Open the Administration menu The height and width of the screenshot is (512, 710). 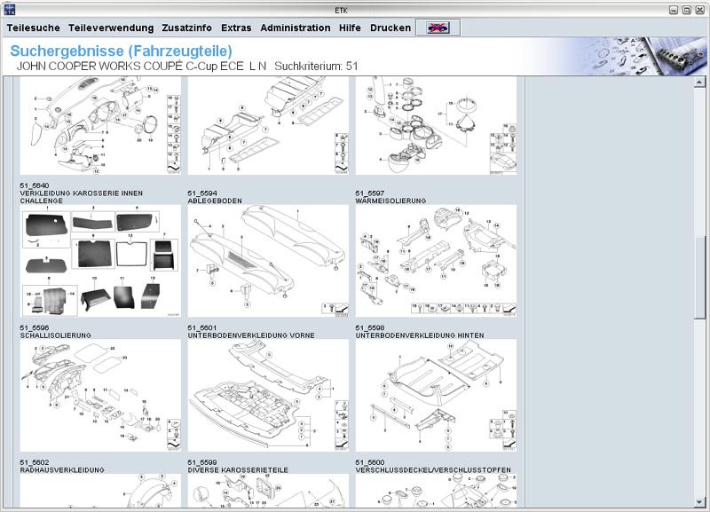(x=296, y=28)
